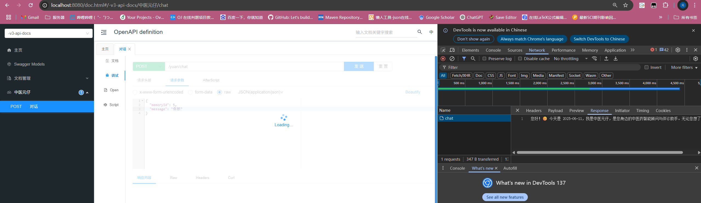Click the network Filter input field
The width and height of the screenshot is (701, 203).
543,67
